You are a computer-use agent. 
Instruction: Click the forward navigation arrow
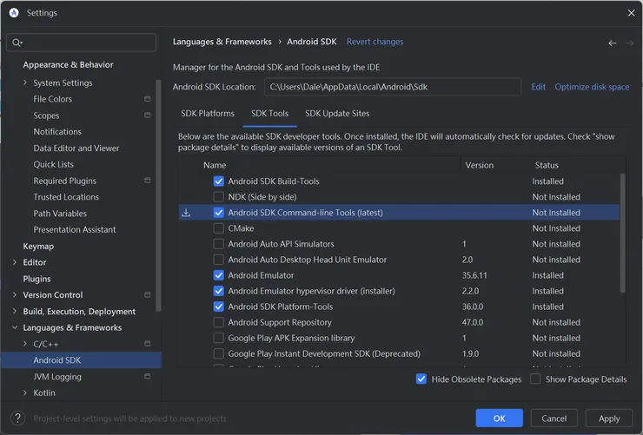pyautogui.click(x=629, y=43)
